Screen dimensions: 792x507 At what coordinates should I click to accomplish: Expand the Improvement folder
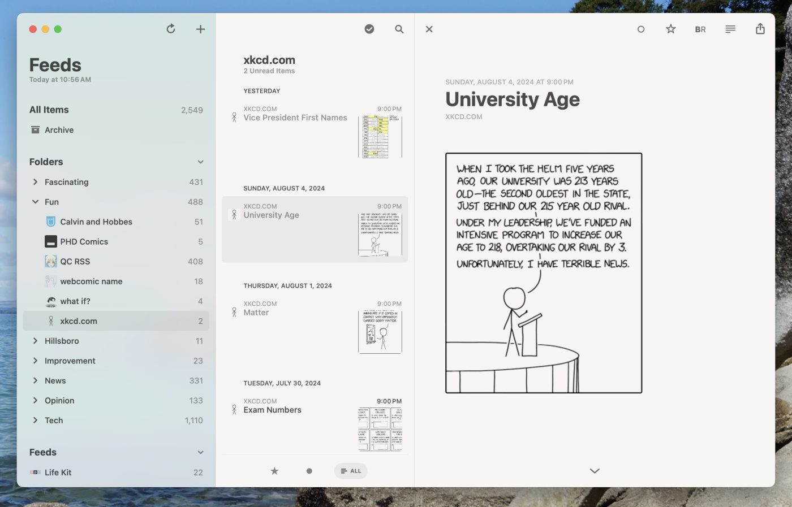pyautogui.click(x=35, y=361)
